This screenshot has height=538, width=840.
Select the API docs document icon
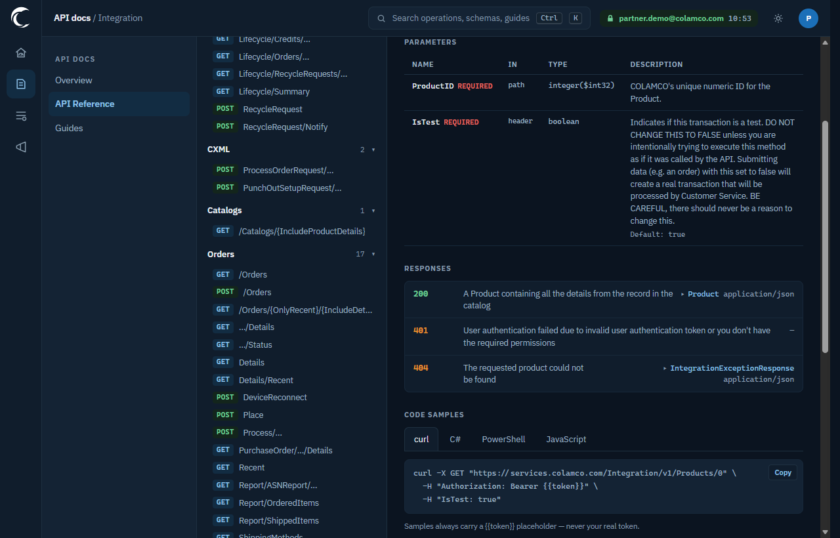(x=21, y=84)
